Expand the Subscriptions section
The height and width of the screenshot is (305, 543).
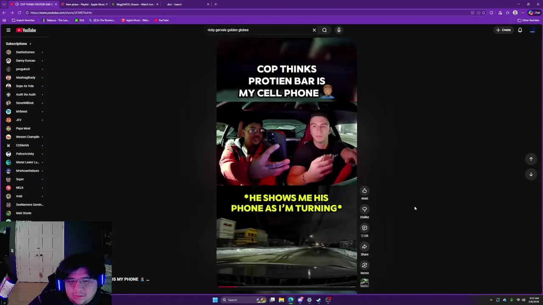19,44
